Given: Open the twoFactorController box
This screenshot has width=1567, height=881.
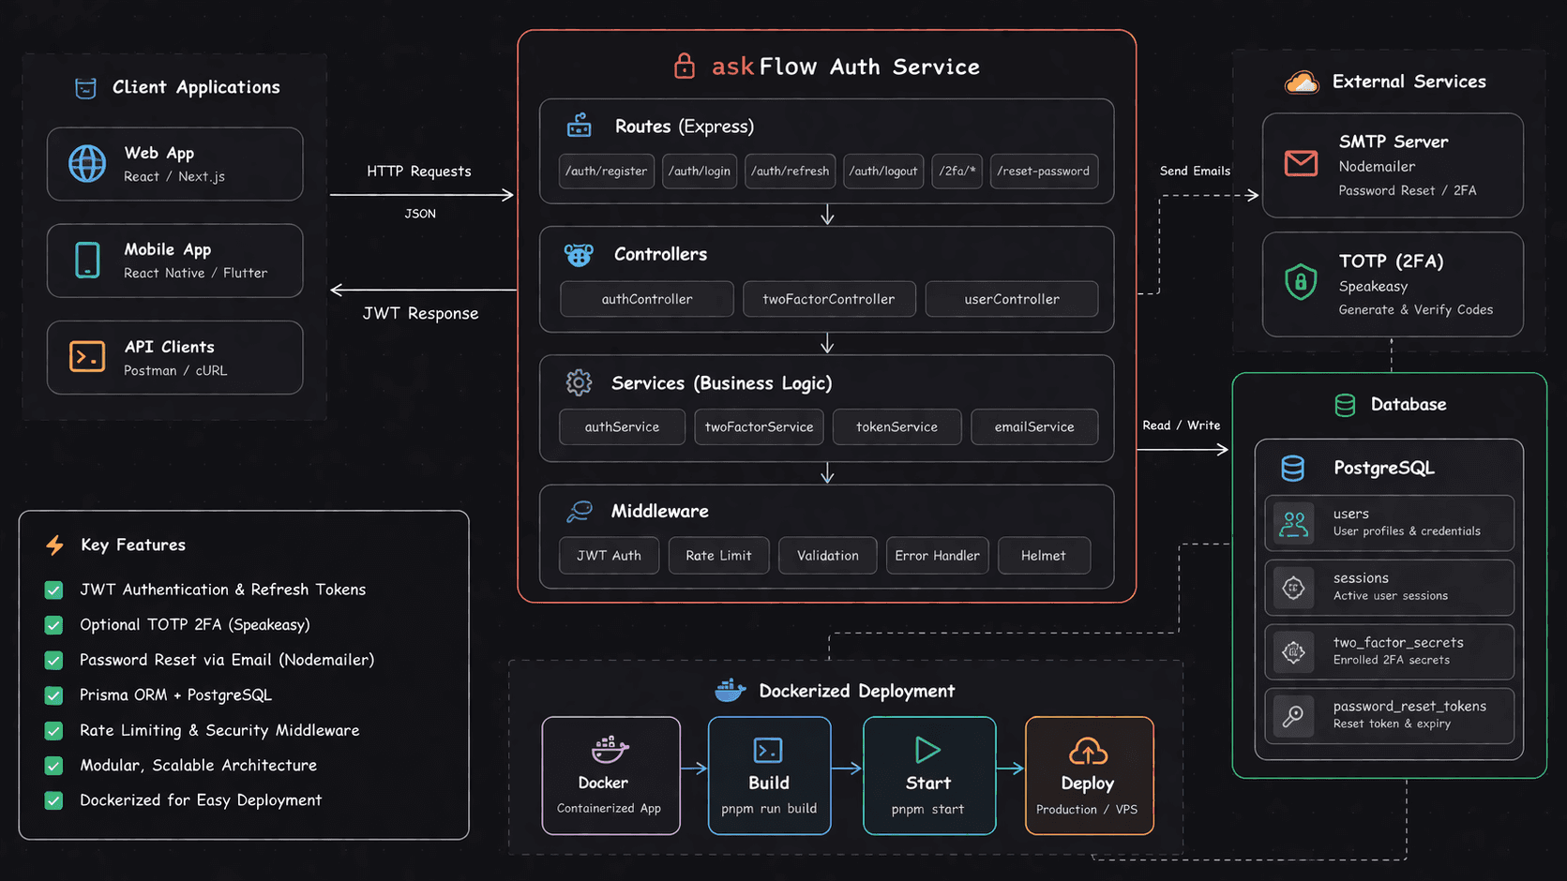Looking at the screenshot, I should [829, 299].
